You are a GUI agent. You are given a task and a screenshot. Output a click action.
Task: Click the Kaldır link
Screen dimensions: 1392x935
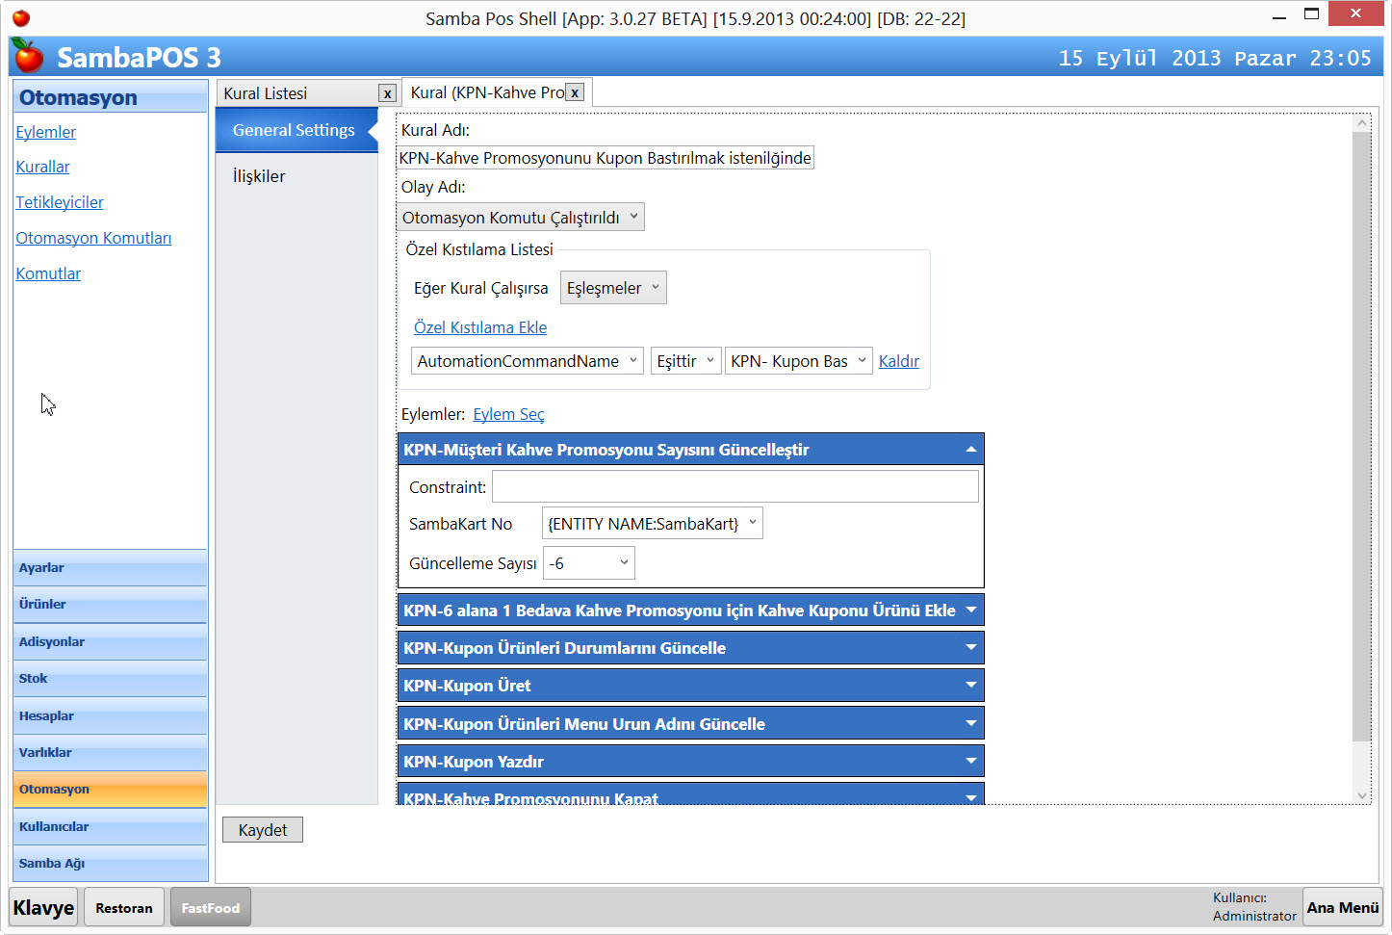898,361
